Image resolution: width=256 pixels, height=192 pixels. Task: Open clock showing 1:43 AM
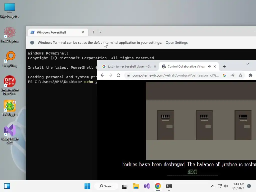point(238,186)
